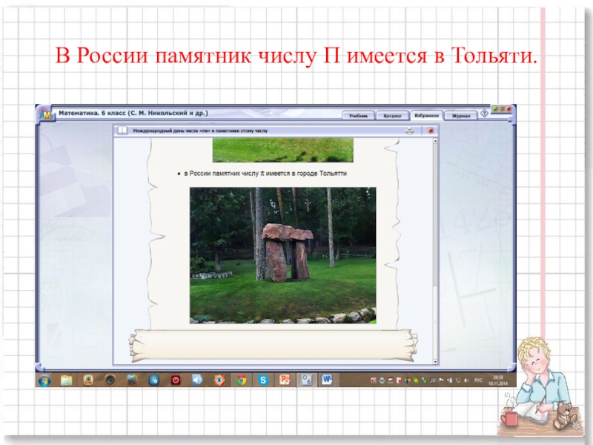593x445 pixels.
Task: Switch to the Каталог tab
Action: tap(393, 116)
